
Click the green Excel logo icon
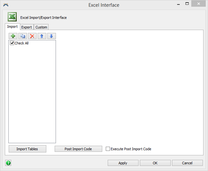coord(12,17)
